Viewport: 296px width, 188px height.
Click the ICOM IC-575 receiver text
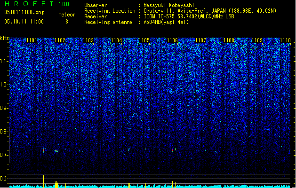[x=189, y=16]
